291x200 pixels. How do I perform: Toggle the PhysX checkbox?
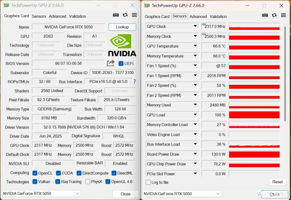click(88, 182)
